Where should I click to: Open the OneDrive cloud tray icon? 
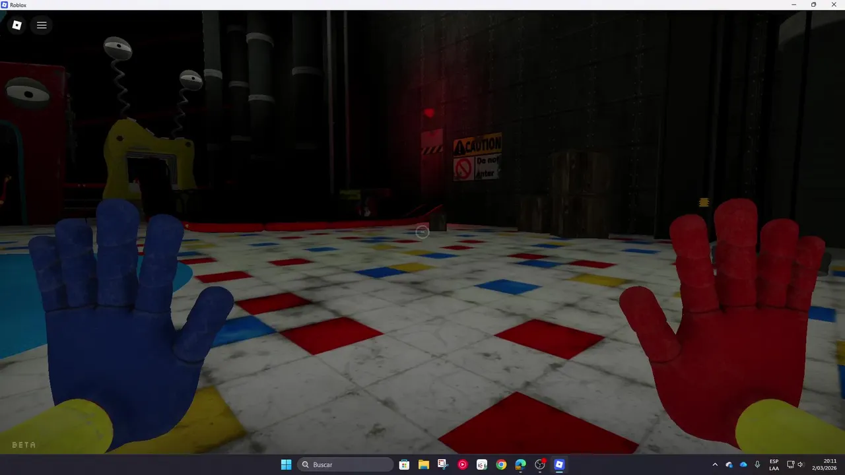[x=743, y=464]
